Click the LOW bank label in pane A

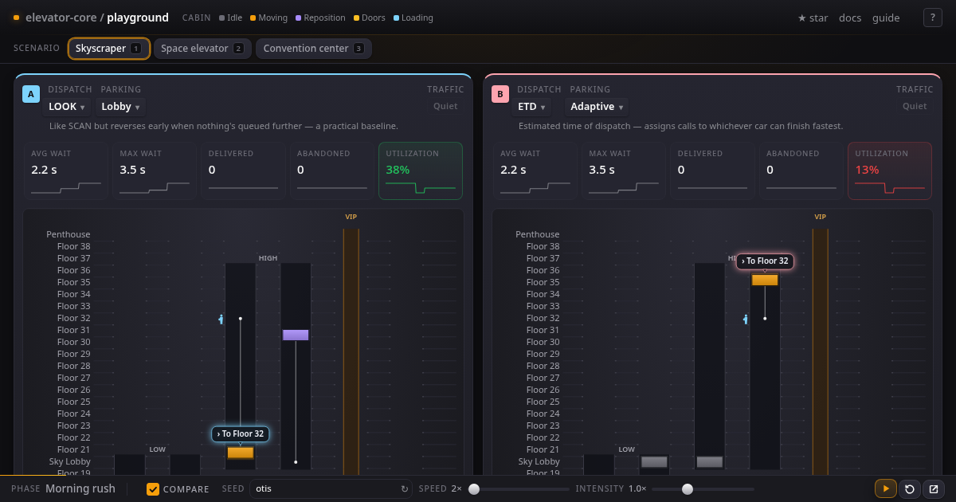(x=158, y=449)
